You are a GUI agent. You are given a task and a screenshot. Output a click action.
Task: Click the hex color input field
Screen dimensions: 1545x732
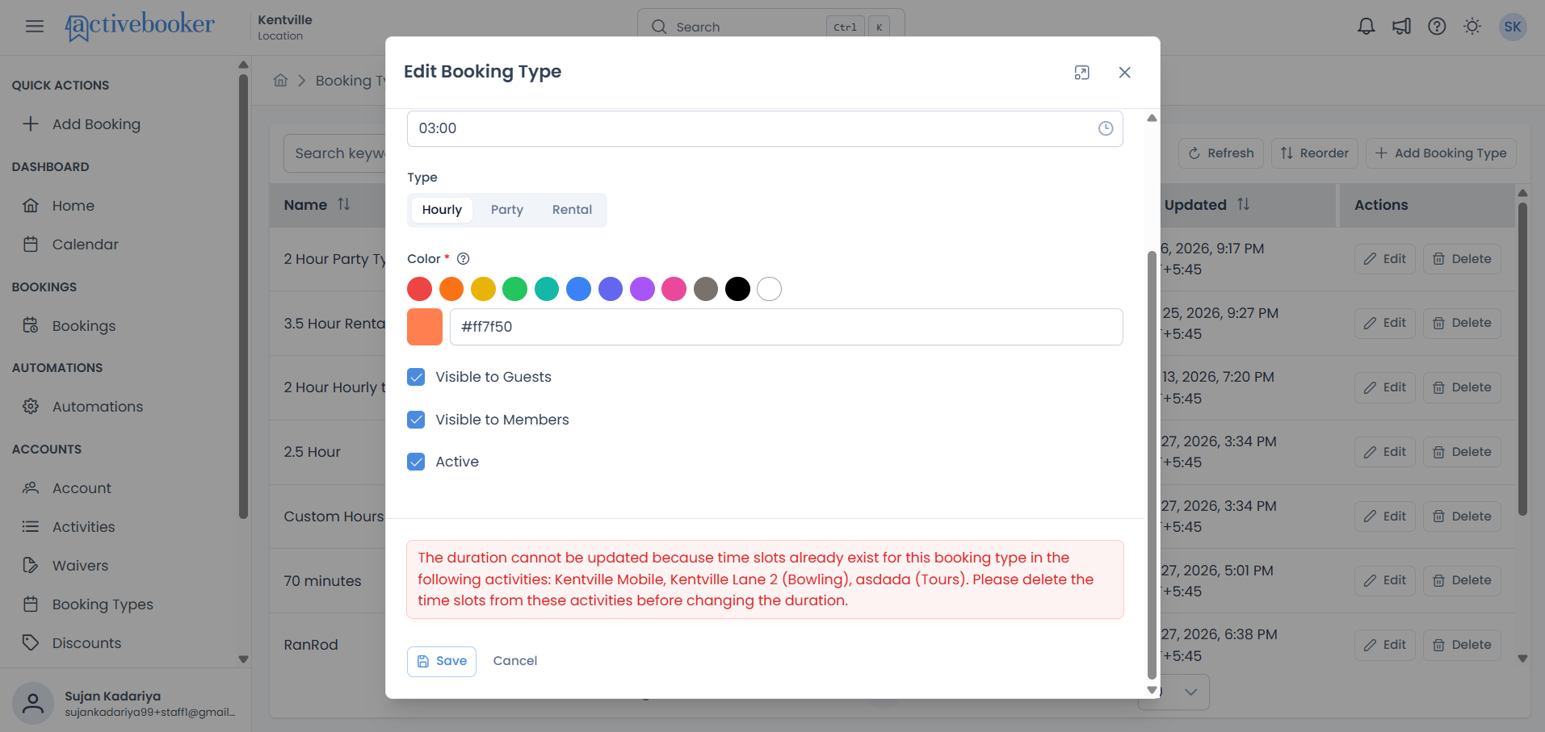pyautogui.click(x=786, y=327)
